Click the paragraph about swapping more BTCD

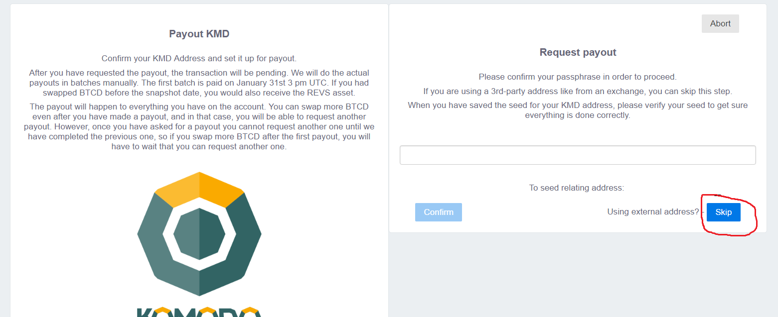tap(199, 126)
